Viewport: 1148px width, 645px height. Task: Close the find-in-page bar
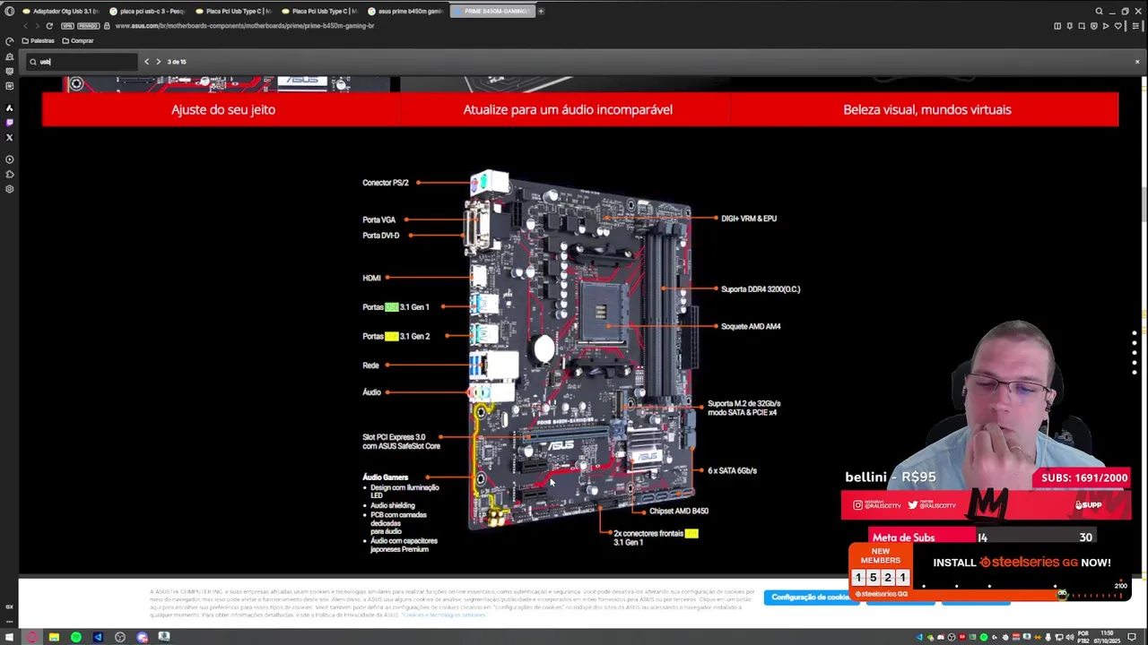[1137, 62]
